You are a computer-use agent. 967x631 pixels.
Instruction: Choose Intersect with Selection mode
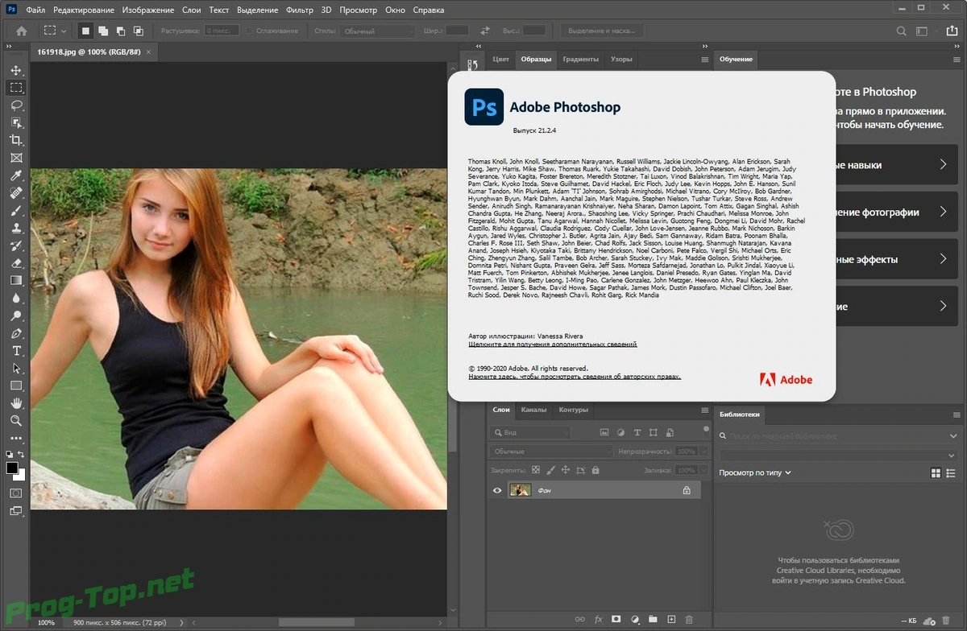(x=139, y=31)
